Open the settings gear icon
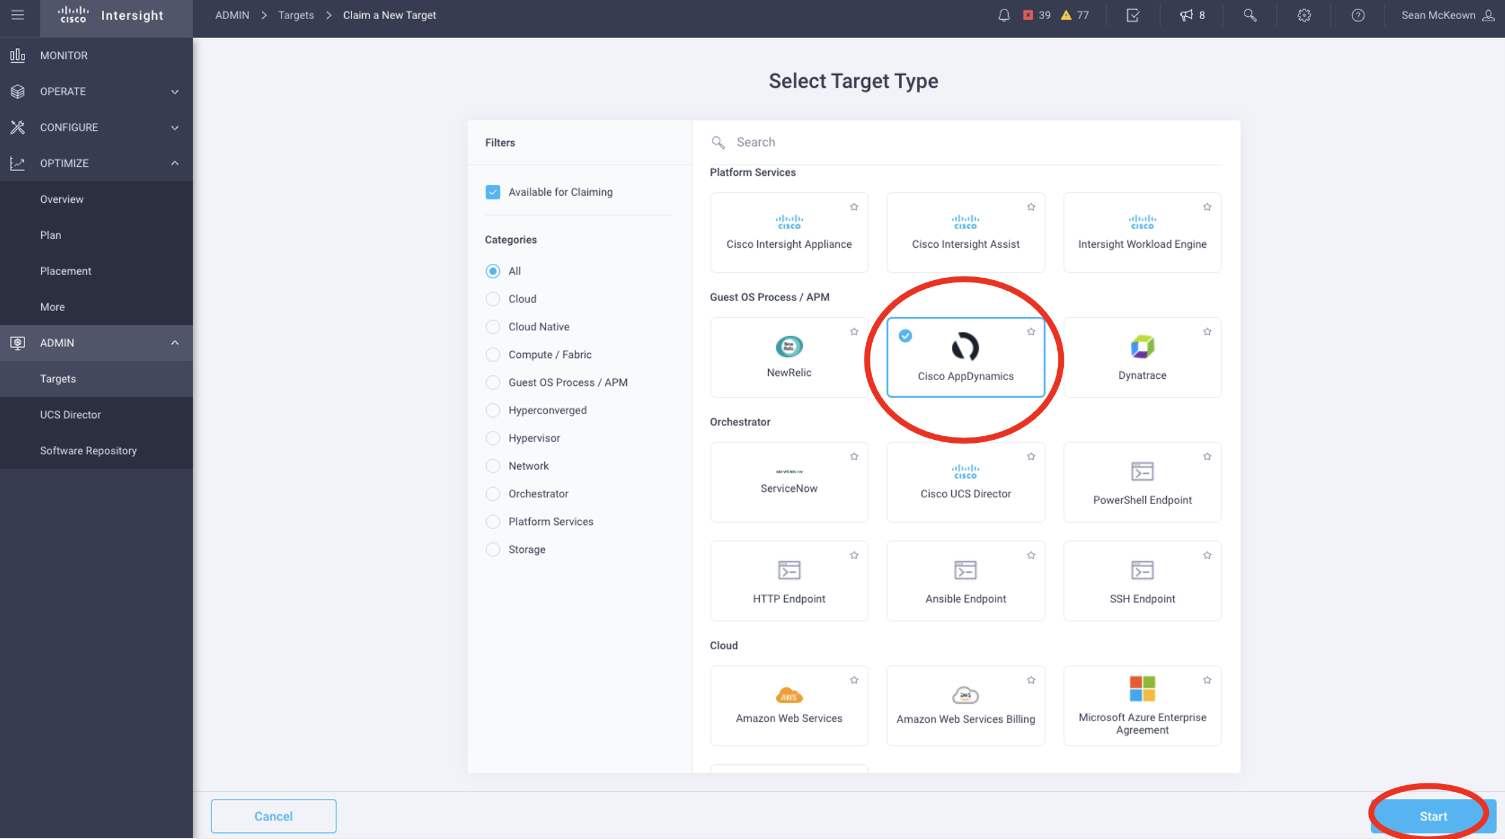 coord(1304,16)
